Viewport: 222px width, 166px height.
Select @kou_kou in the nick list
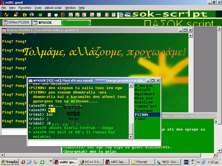click(147, 98)
